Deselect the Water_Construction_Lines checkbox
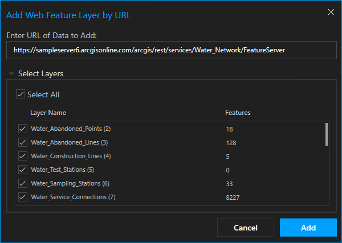Screen dimensions: 342x243 pos(23,156)
